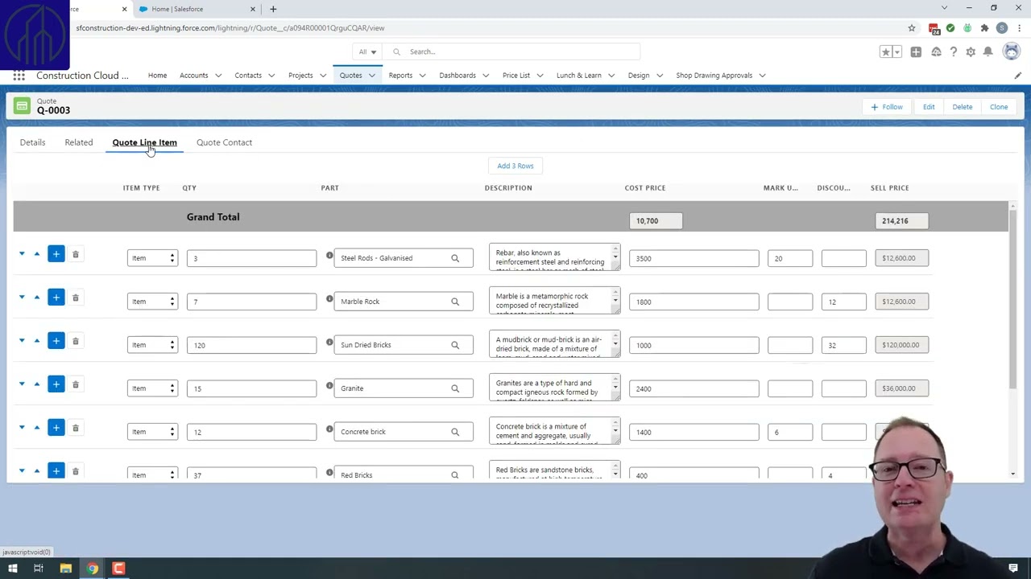1031x579 pixels.
Task: Go to Home in navigation bar
Action: (157, 76)
